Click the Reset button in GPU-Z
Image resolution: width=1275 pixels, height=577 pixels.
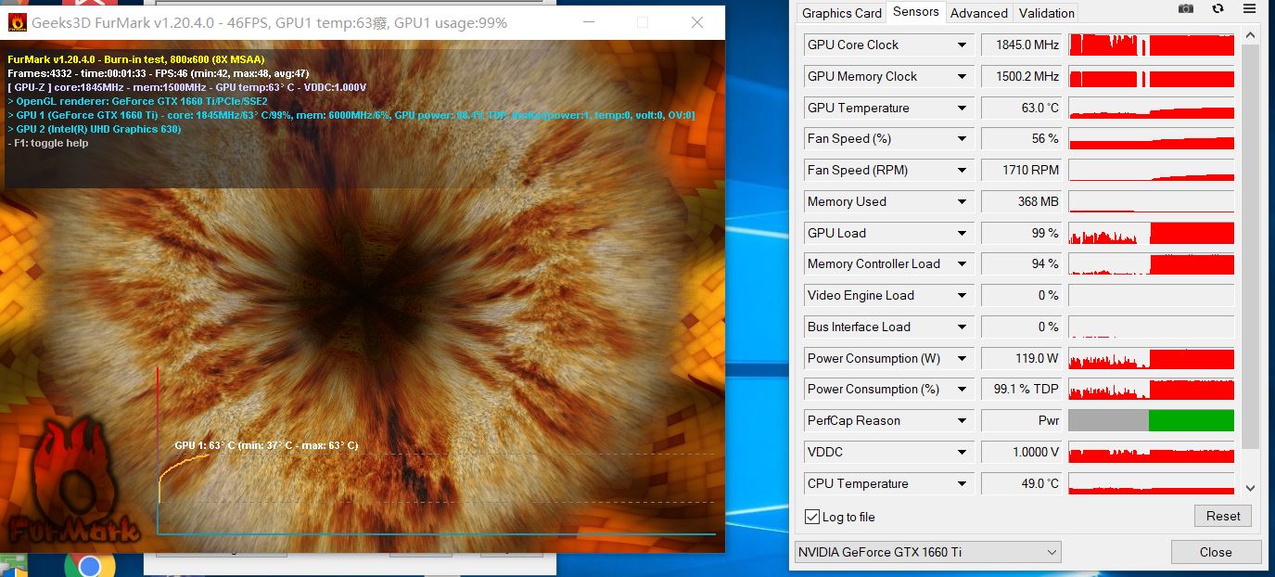click(x=1223, y=516)
